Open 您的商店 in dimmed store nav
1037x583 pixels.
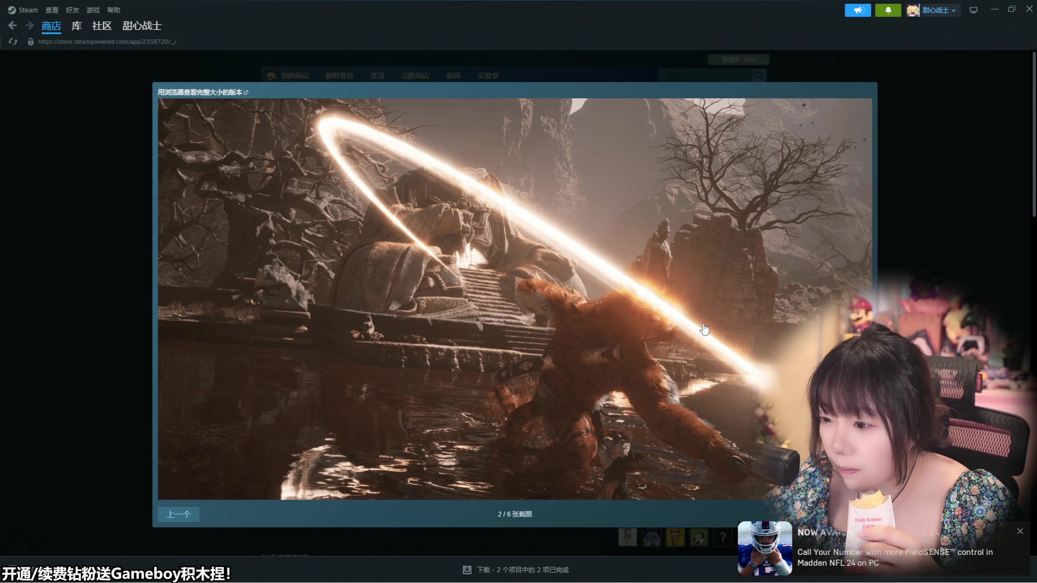(x=295, y=76)
